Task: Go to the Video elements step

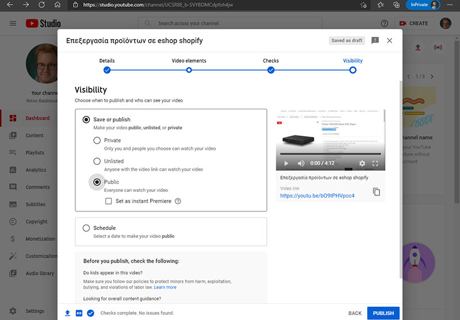Action: click(x=189, y=65)
